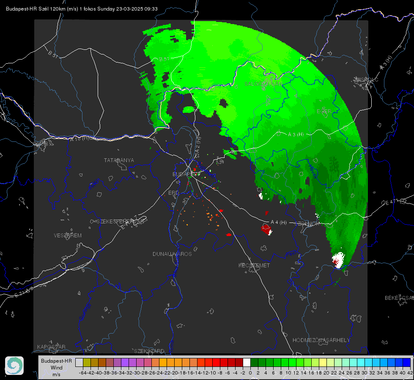Select the violet legend swatch above -34

[125, 362]
